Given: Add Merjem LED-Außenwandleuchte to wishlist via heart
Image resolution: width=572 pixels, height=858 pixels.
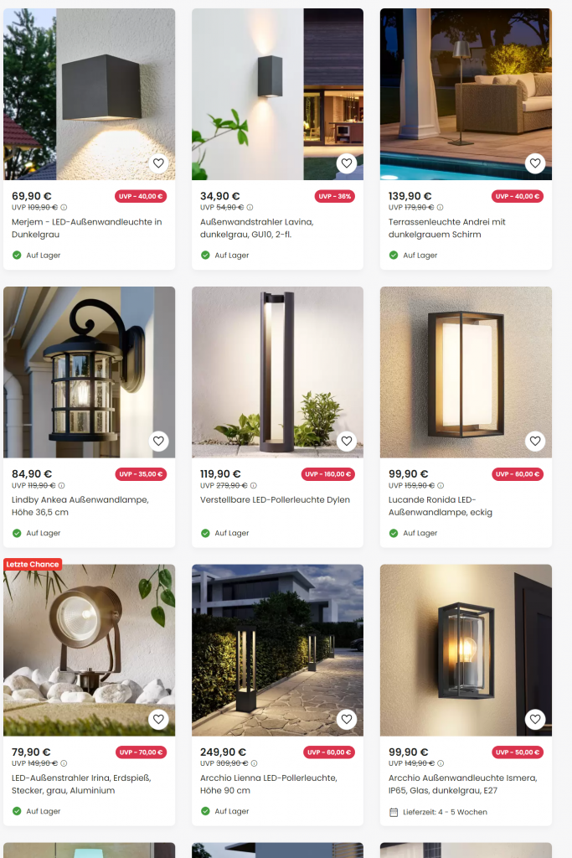Looking at the screenshot, I should click(x=158, y=163).
